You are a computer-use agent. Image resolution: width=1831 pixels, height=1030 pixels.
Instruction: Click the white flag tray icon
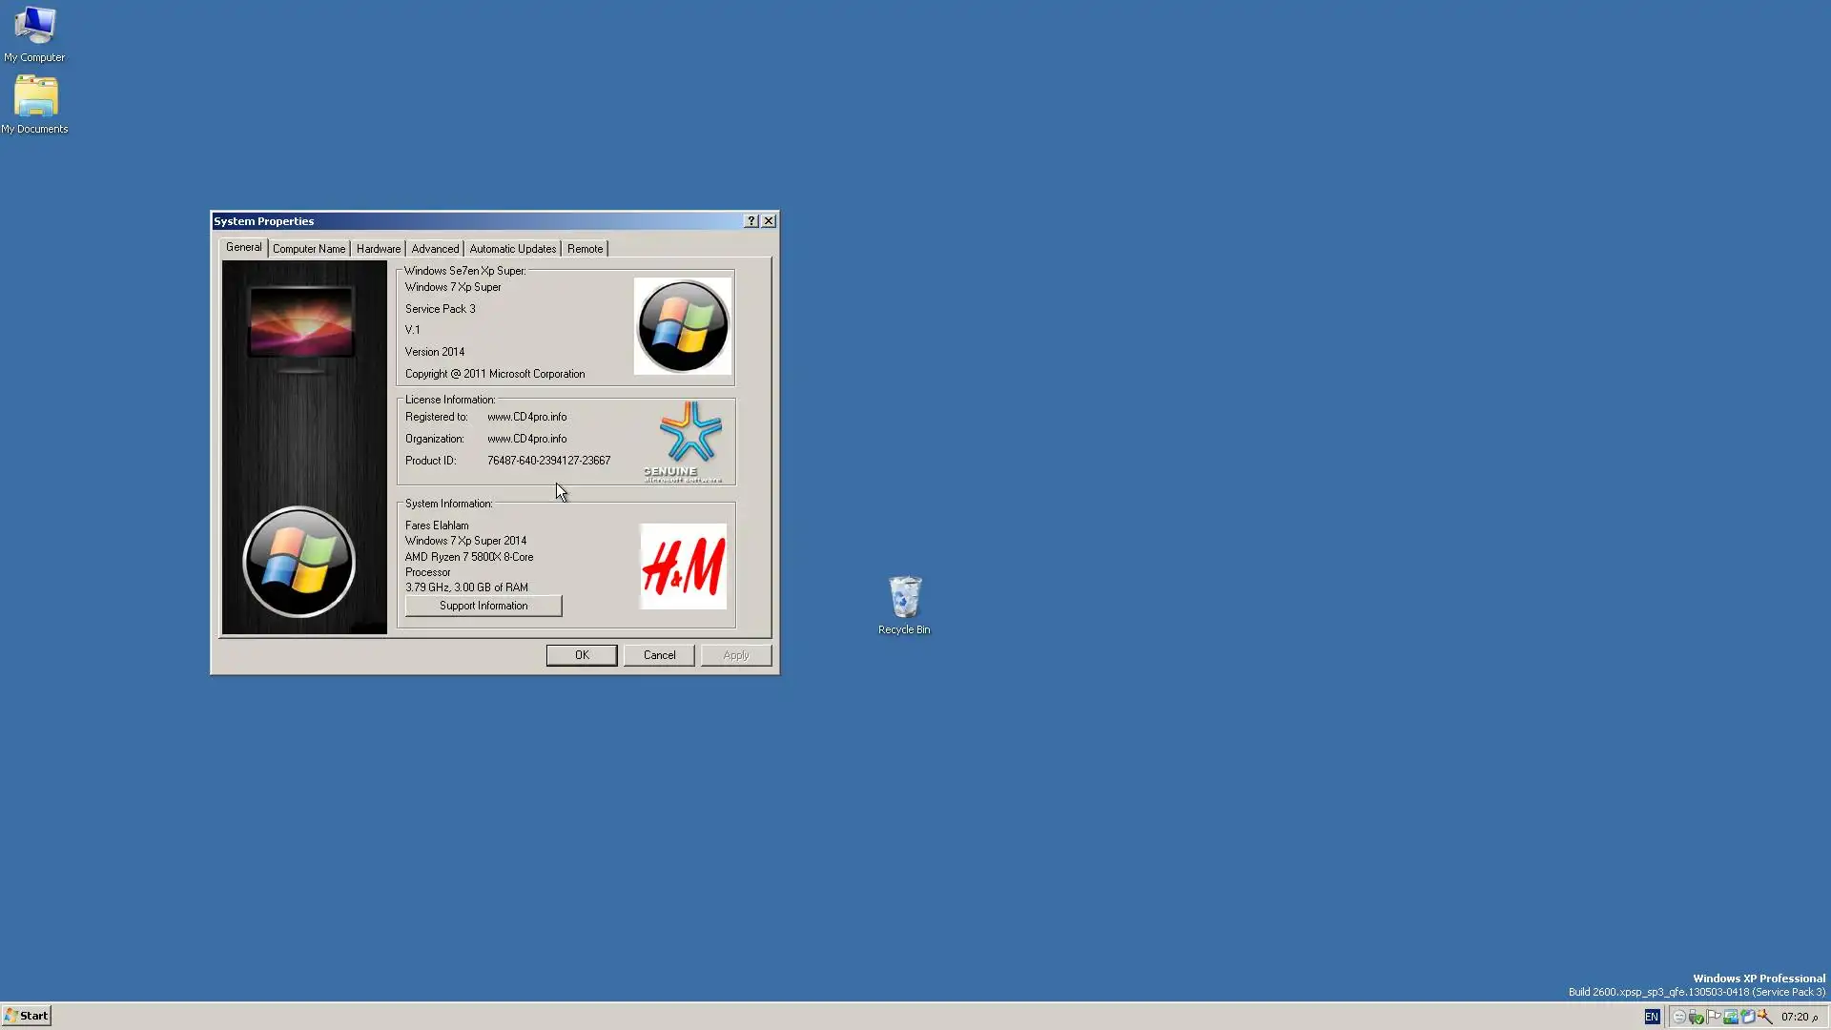(1713, 1017)
